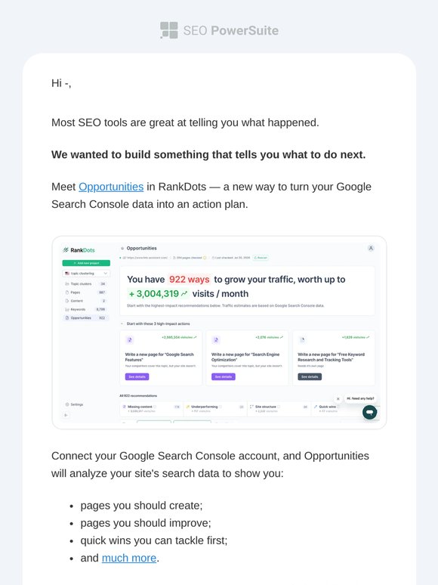
Task: Click See details for Search Engine Optimization
Action: coord(224,377)
